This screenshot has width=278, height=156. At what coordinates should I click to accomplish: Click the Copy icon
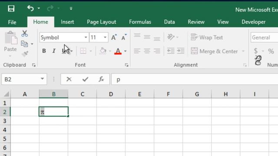(24, 44)
